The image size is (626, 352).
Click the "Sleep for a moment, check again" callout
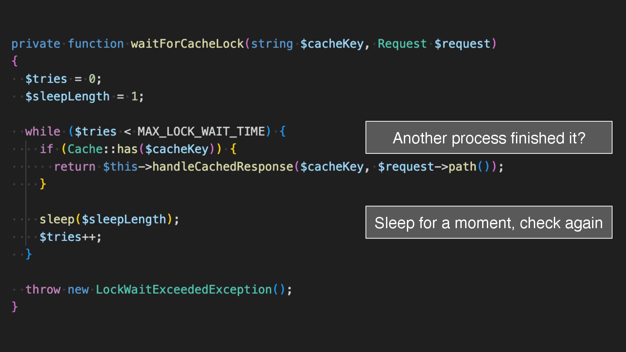489,222
